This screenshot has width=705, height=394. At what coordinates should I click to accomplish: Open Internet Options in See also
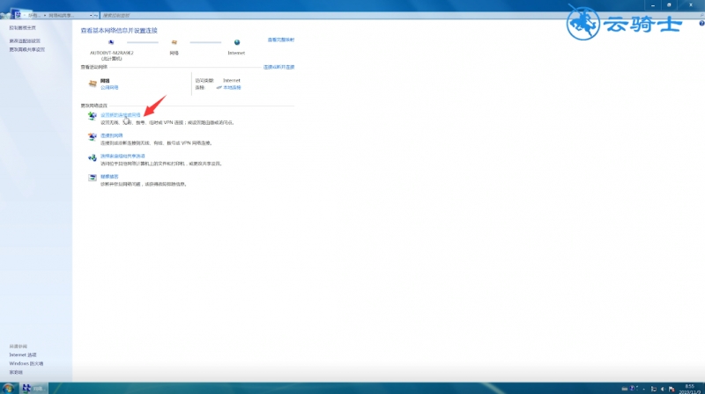point(23,355)
